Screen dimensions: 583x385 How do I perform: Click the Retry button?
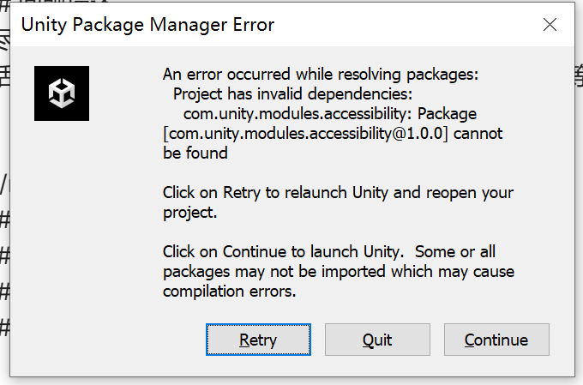258,340
